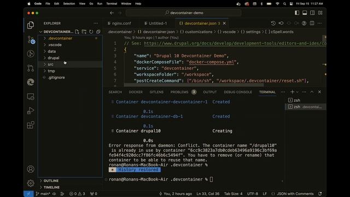Open the PROBLEMS panel tab
Screen dimensions: 350x197
[183, 92]
